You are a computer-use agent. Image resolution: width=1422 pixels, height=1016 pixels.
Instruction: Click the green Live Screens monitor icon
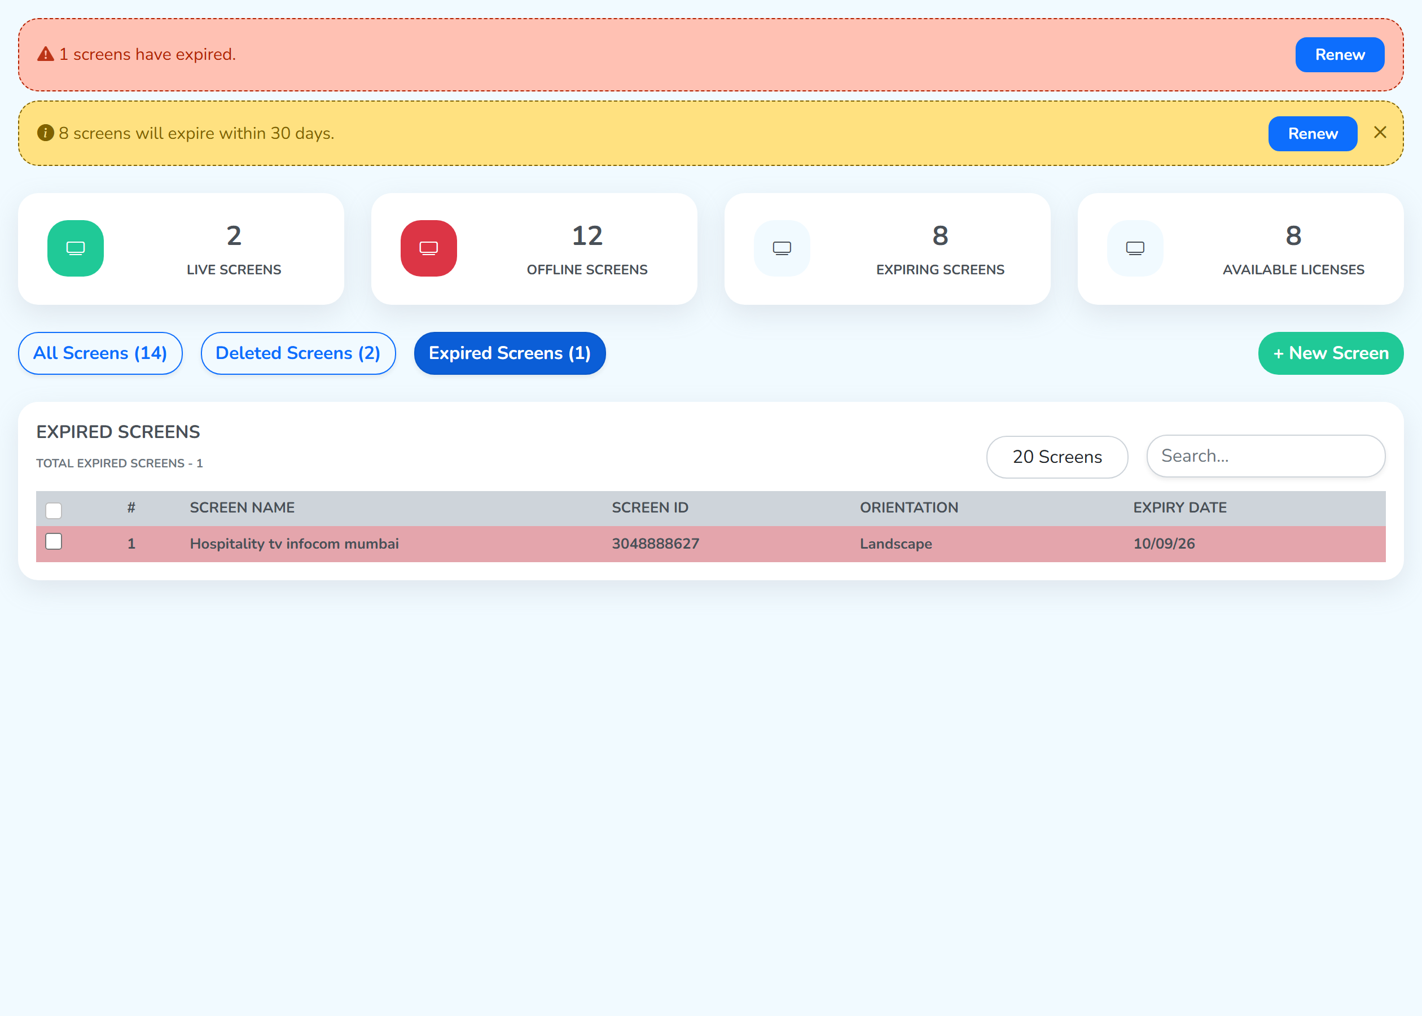(x=76, y=248)
